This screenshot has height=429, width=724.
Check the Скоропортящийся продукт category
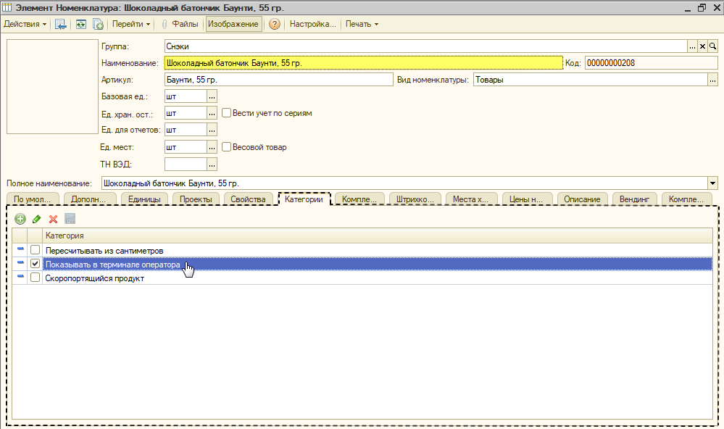click(x=35, y=278)
